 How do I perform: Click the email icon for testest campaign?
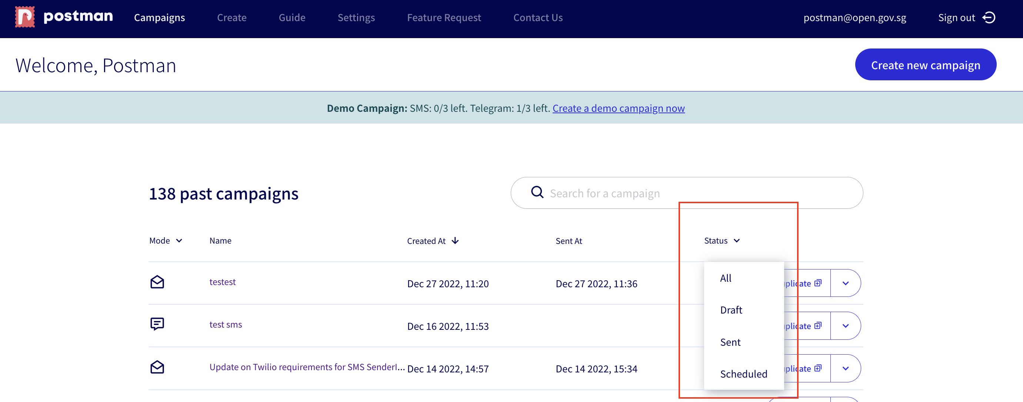(157, 282)
